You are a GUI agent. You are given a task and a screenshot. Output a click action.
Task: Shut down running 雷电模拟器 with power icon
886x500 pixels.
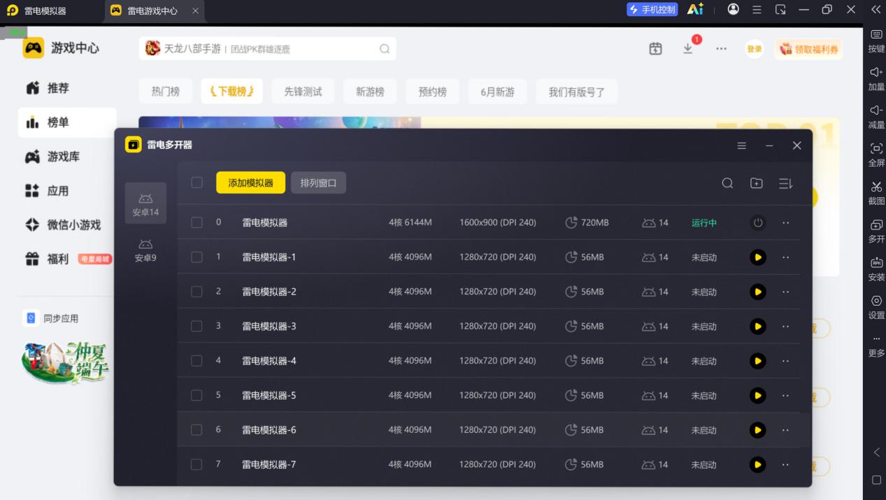757,223
